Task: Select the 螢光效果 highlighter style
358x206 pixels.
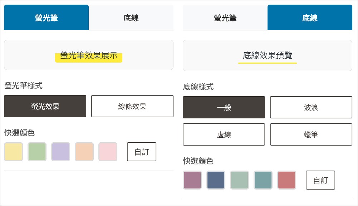Action: (45, 106)
